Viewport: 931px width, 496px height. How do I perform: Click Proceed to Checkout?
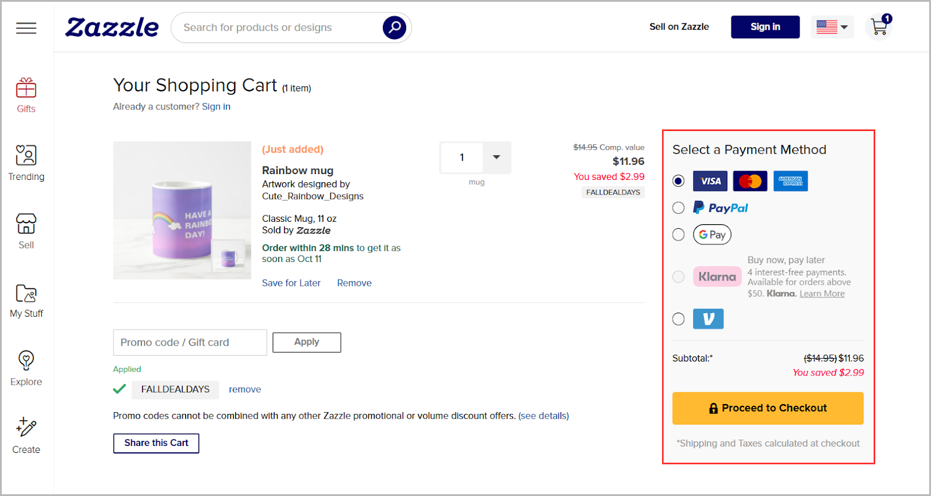click(768, 408)
